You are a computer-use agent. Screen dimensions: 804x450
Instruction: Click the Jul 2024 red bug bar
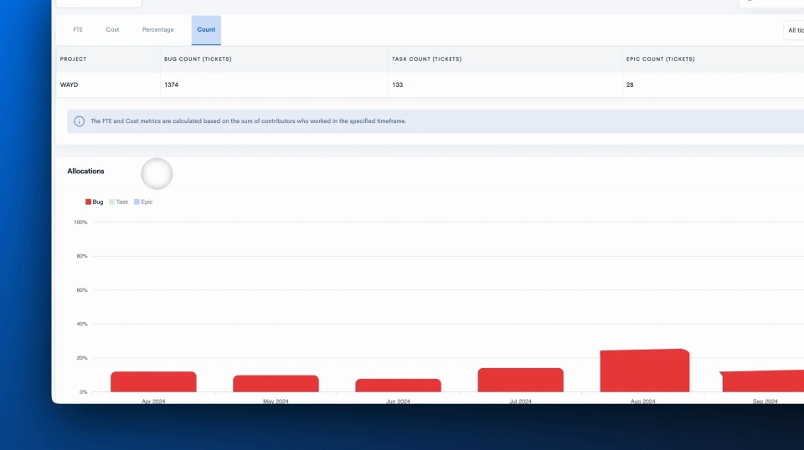[520, 380]
